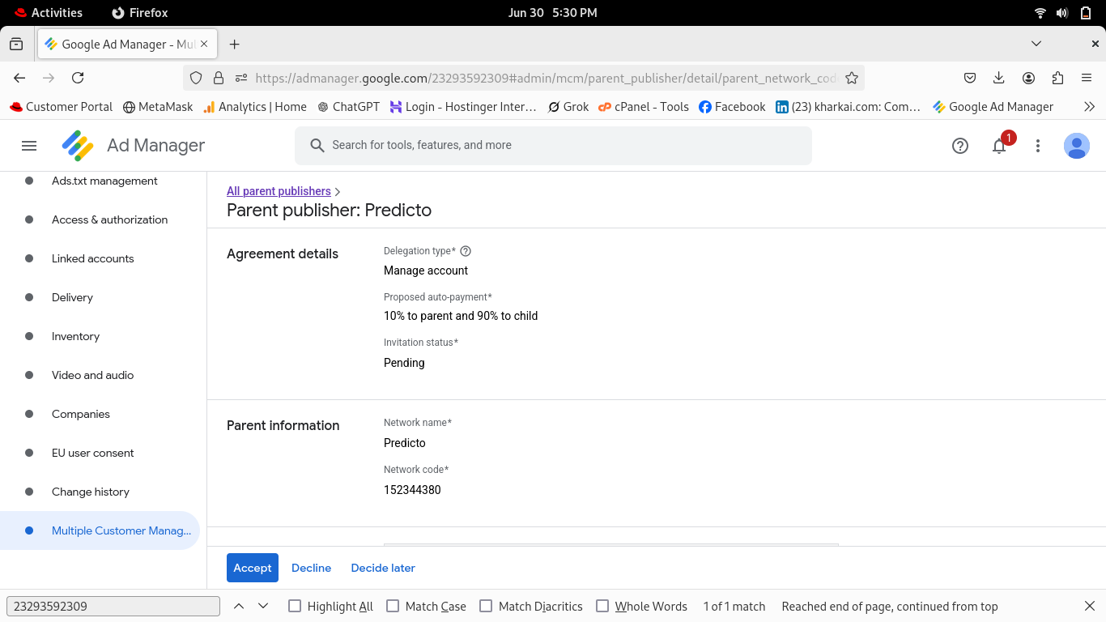
Task: Toggle Whole Words checkbox
Action: (x=602, y=606)
